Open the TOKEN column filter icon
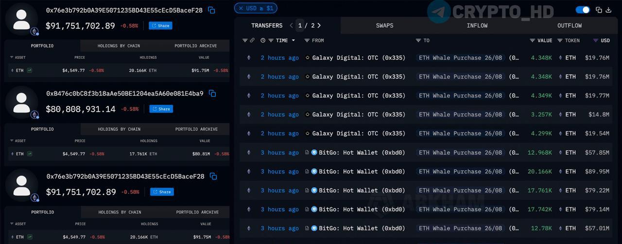The height and width of the screenshot is (244, 622). point(560,40)
